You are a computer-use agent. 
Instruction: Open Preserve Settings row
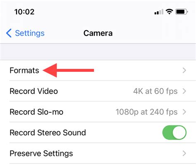98,153
